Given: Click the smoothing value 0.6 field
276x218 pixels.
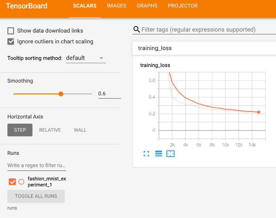Looking at the screenshot, I should pyautogui.click(x=110, y=94).
